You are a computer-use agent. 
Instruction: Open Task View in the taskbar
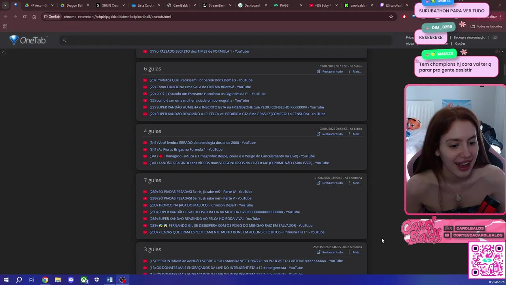(x=32, y=280)
